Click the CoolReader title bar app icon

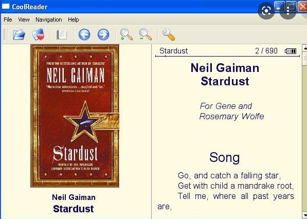pos(6,7)
